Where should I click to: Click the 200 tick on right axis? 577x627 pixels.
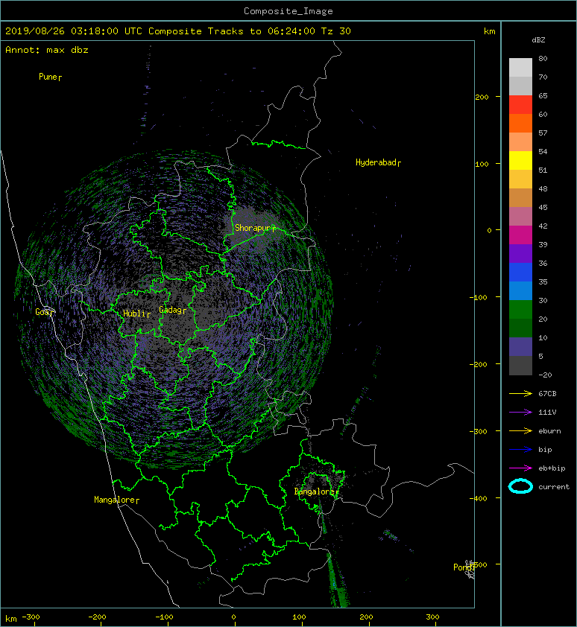tap(482, 97)
